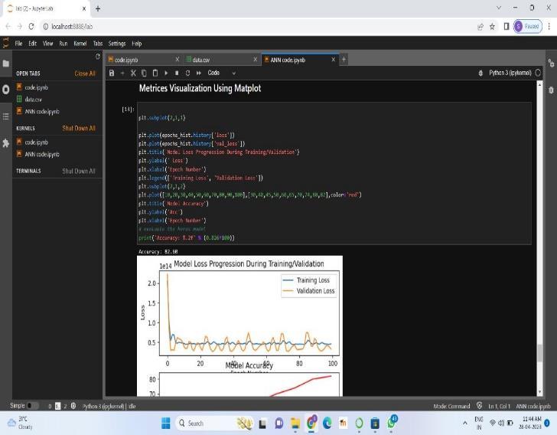Screen dimensions: 557x435
Task: Close the data.csv tab
Action: click(x=255, y=60)
